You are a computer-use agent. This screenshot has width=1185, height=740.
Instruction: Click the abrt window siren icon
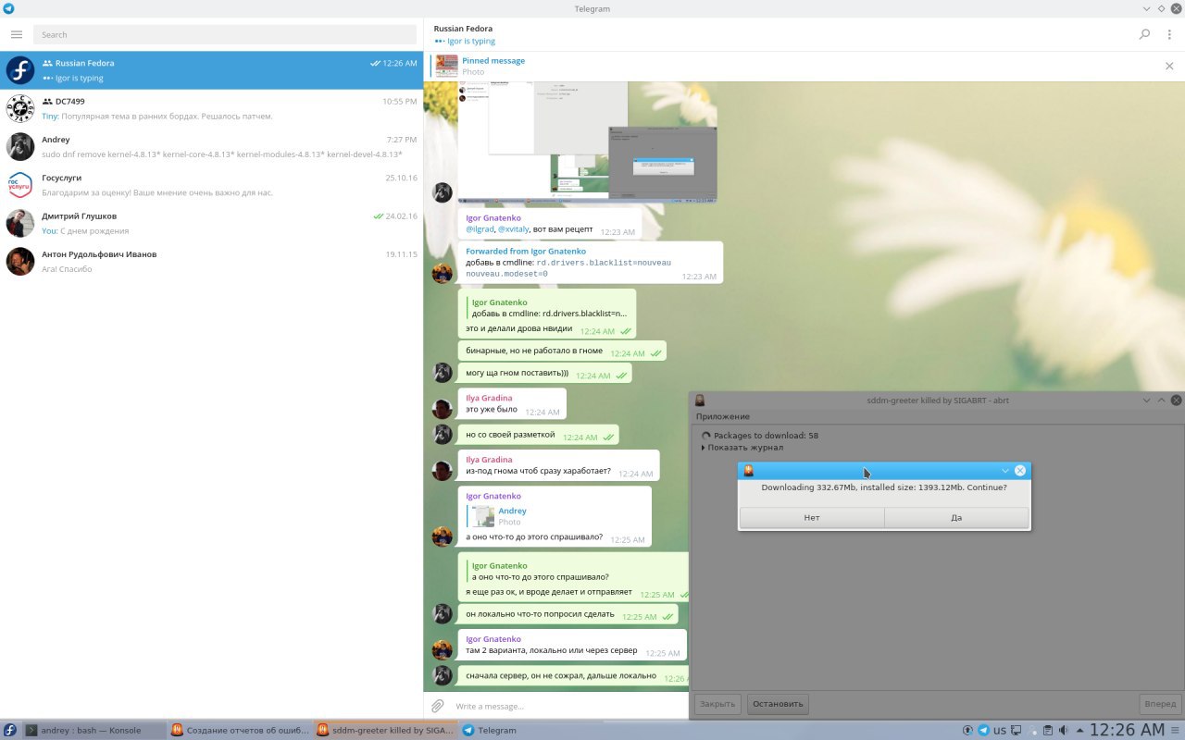click(701, 401)
